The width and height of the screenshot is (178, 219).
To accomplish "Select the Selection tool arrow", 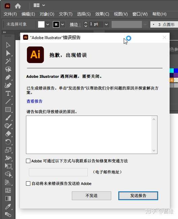I will (x=8, y=45).
